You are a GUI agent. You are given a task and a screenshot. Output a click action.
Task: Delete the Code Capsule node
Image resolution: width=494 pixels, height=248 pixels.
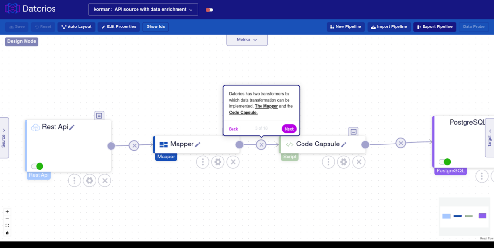358,162
